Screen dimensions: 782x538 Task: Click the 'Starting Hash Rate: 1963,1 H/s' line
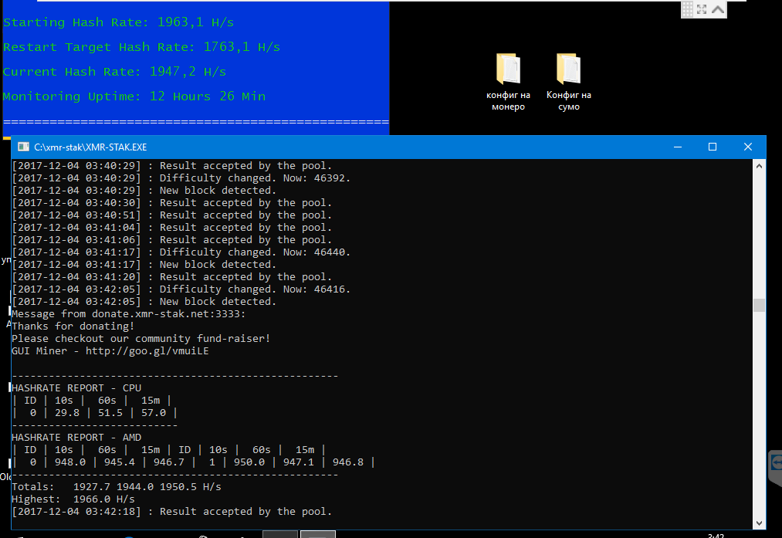[118, 22]
